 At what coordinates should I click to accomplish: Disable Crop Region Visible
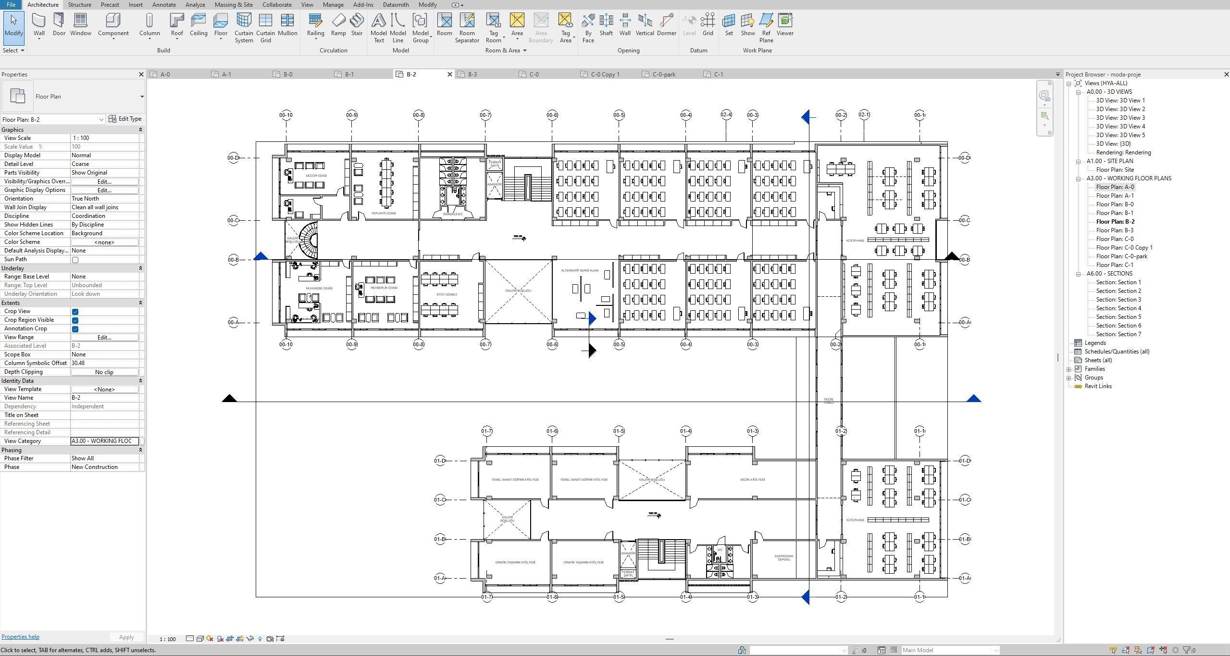75,320
